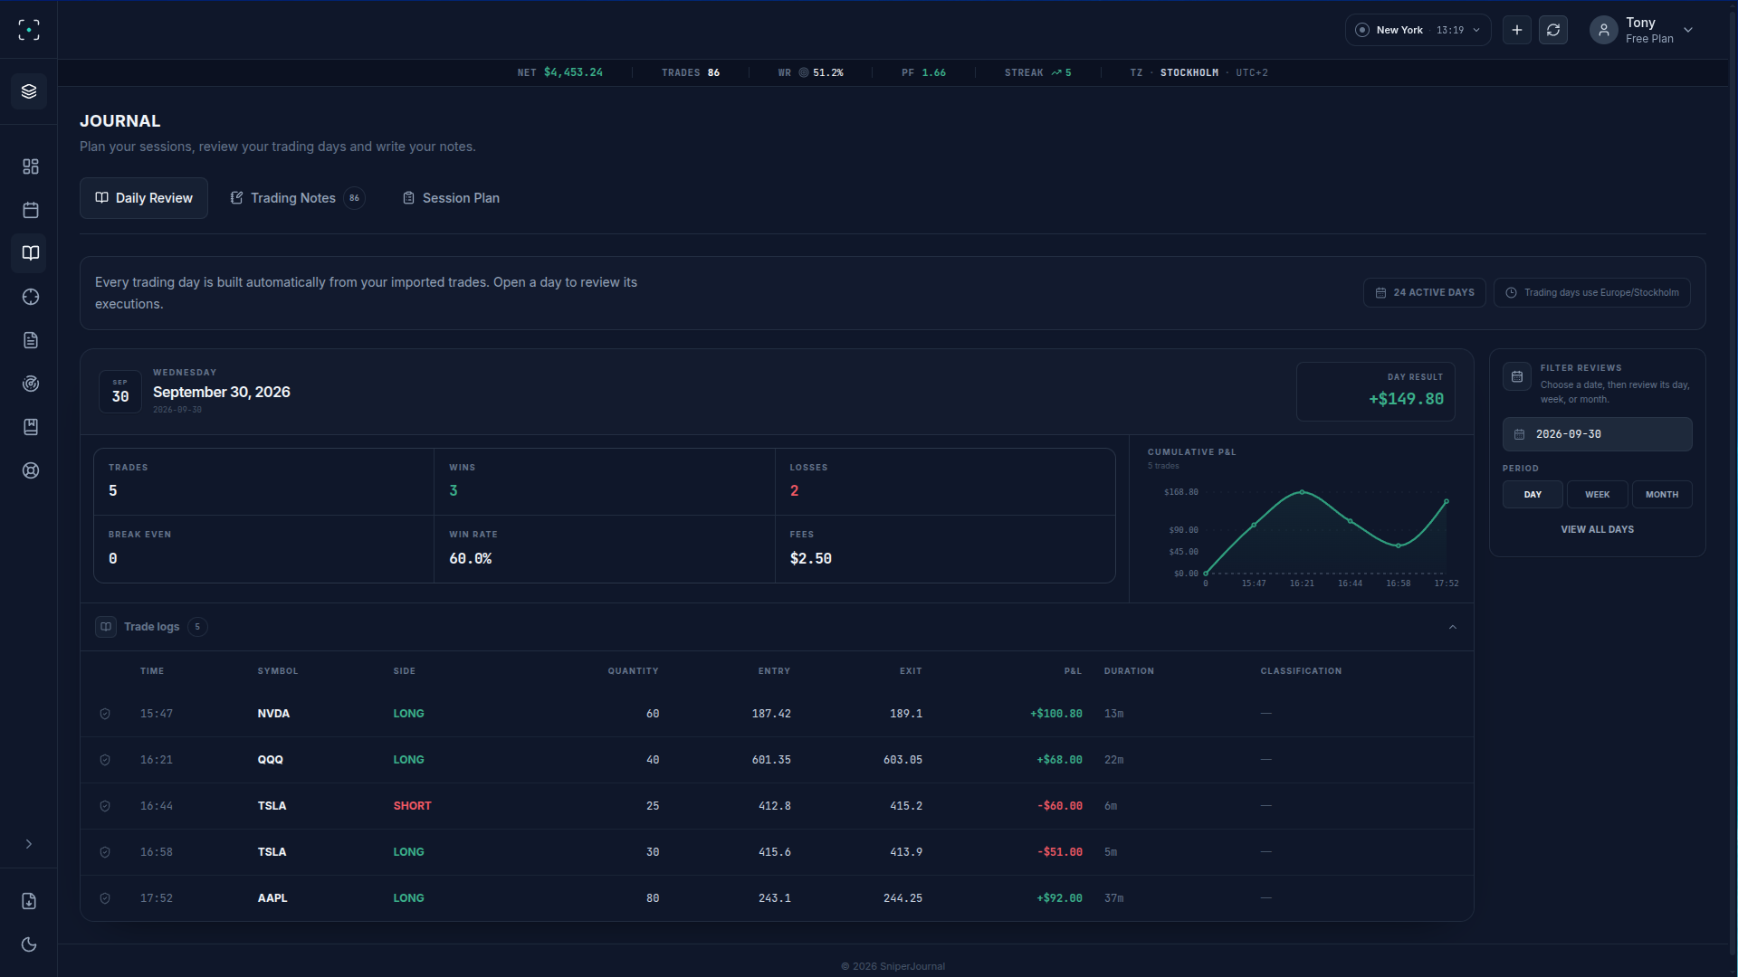
Task: Select the WEEK period option
Action: [x=1597, y=495]
